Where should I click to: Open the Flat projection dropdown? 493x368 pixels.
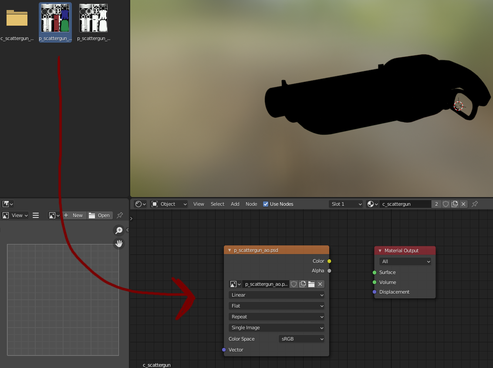point(277,306)
